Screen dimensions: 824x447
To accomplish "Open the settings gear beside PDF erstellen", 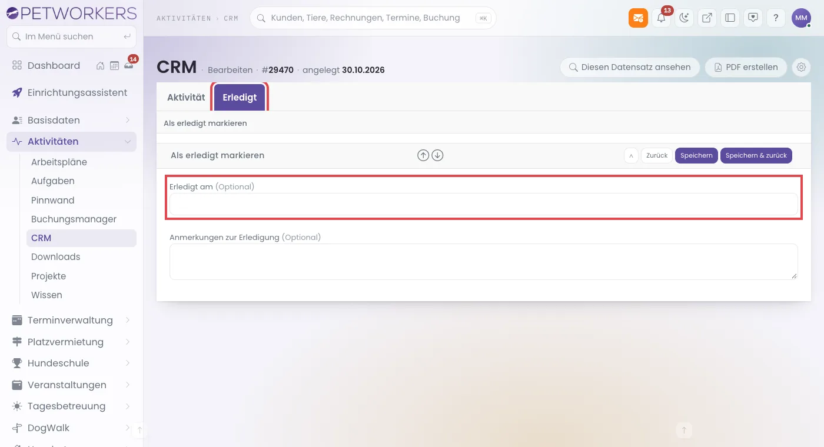I will (801, 67).
